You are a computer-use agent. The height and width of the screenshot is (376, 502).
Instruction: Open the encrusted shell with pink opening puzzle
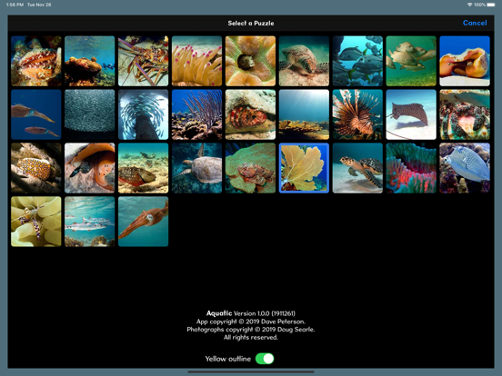tap(465, 114)
